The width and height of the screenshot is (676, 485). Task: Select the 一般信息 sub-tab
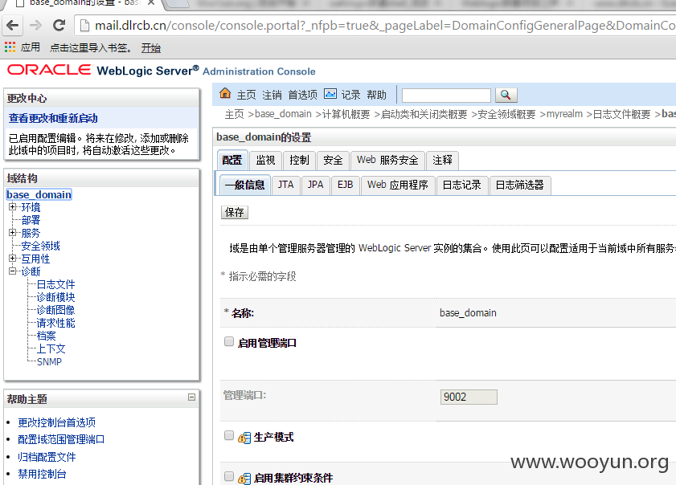[245, 185]
